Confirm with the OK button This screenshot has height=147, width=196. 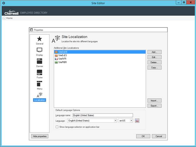point(143,136)
